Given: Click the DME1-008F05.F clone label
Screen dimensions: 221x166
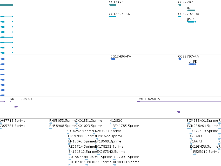Looking at the screenshot, I should point(22,99).
